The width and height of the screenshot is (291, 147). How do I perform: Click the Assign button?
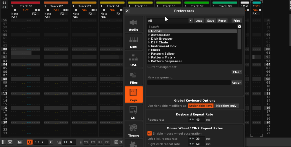coord(237,83)
